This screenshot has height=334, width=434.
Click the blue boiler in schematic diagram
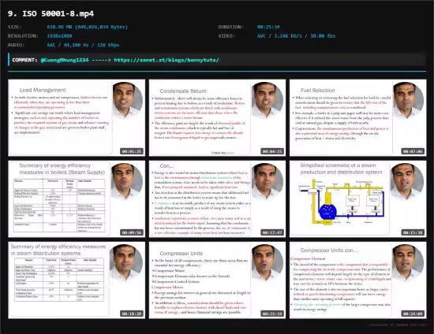327,212
